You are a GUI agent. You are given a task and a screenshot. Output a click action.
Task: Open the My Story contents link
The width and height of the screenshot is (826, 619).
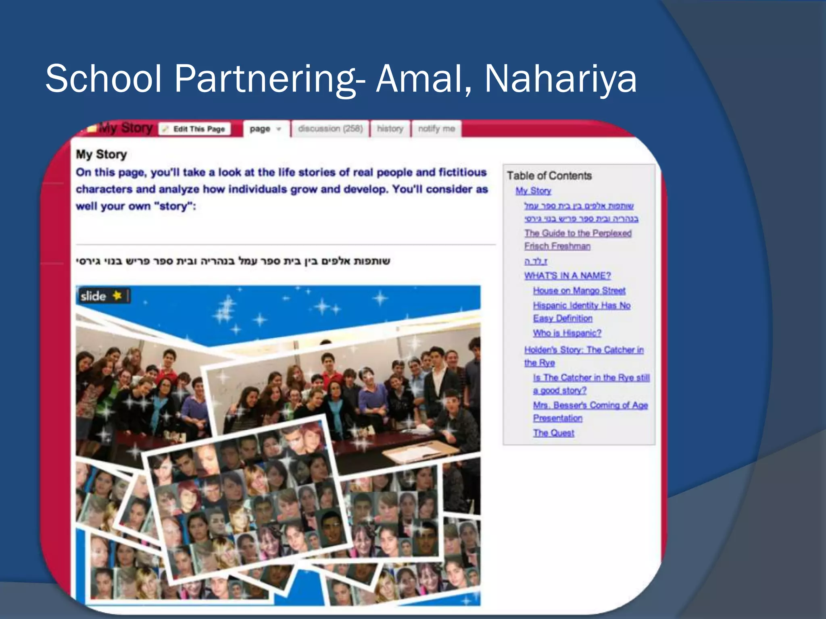[533, 191]
